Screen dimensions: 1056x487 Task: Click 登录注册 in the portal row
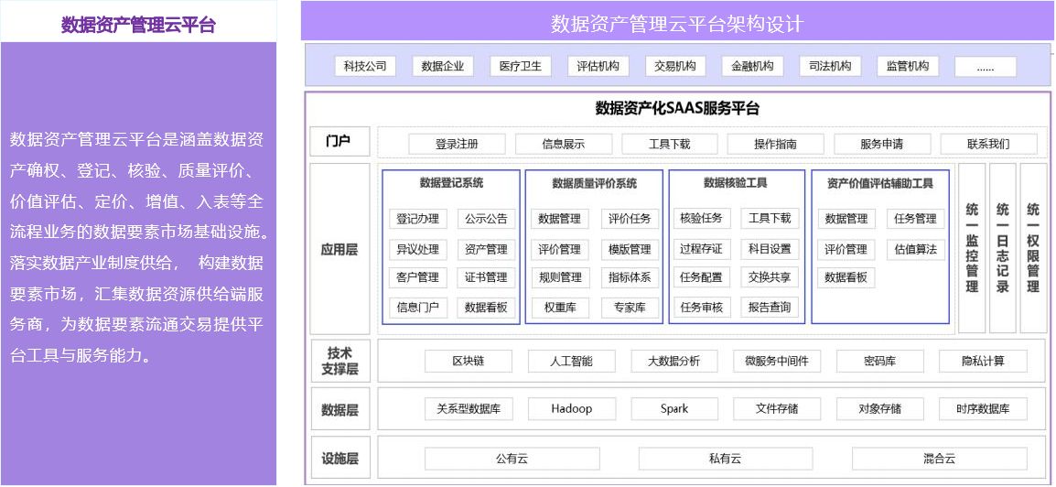[457, 144]
